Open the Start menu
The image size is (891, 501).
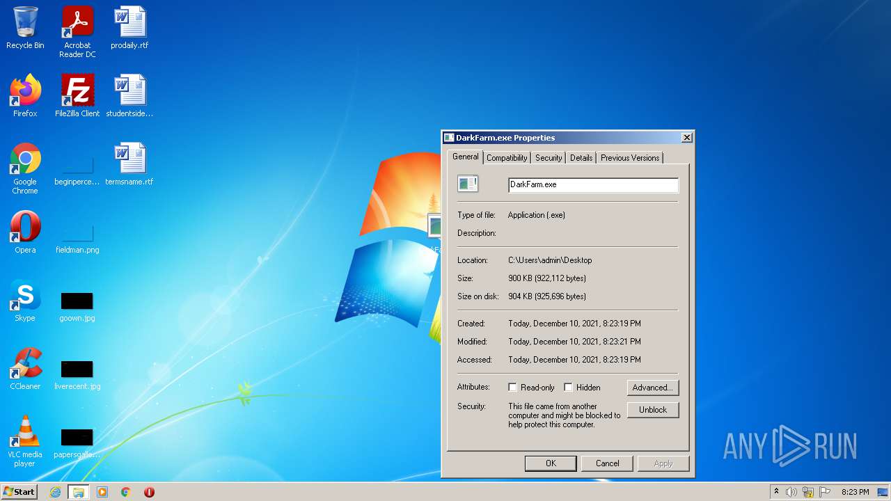19,492
